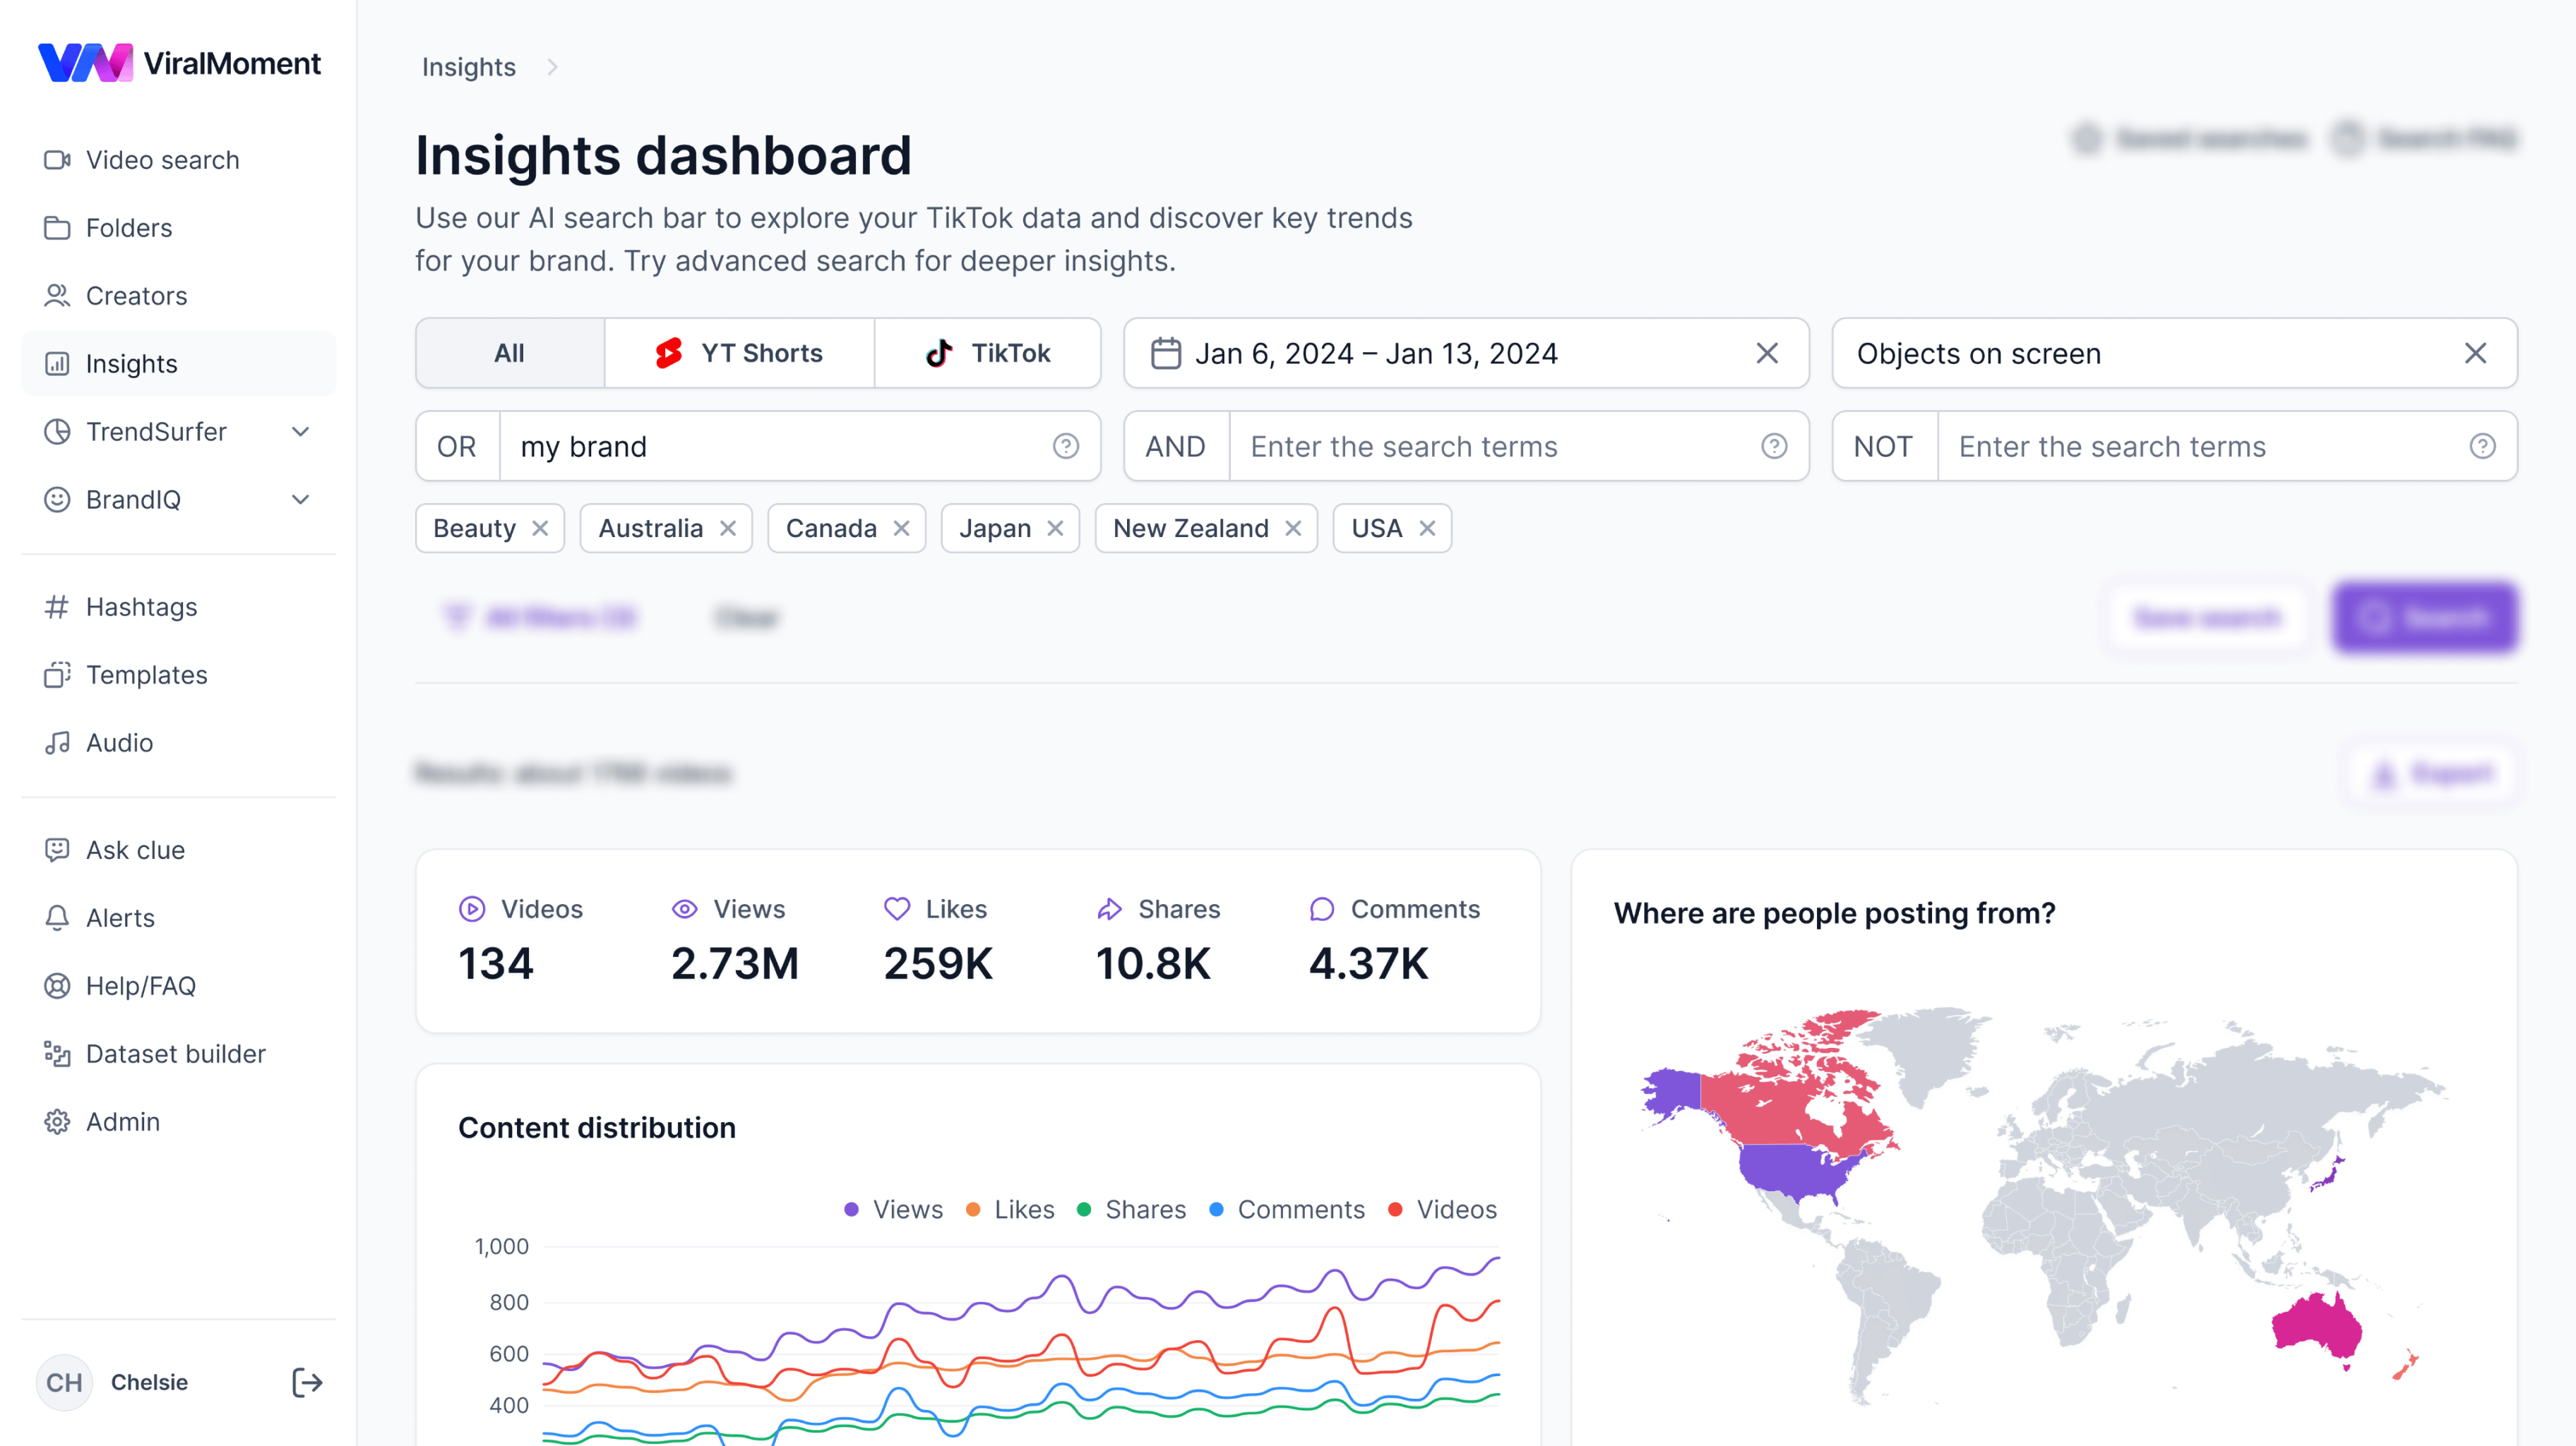Clear the Objects on screen selection
2576x1446 pixels.
[2475, 353]
